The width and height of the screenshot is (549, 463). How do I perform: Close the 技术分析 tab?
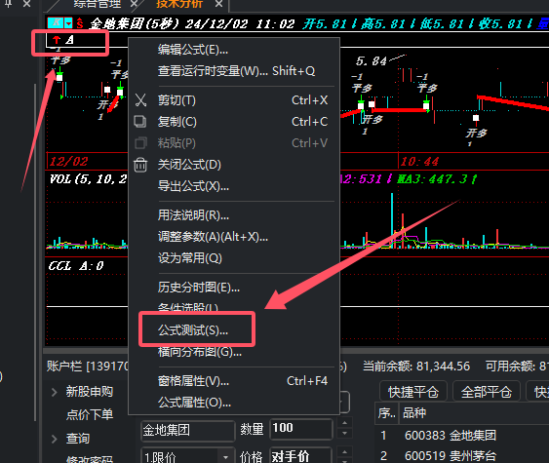click(x=218, y=4)
